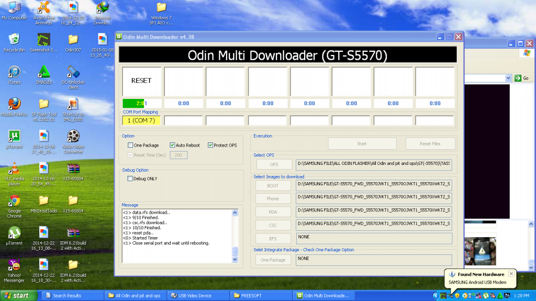This screenshot has width=536, height=301.
Task: Uncheck the Auto Reboot option
Action: pos(172,145)
